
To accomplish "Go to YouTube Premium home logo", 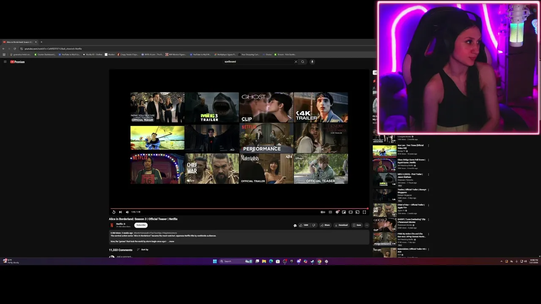I will point(18,62).
